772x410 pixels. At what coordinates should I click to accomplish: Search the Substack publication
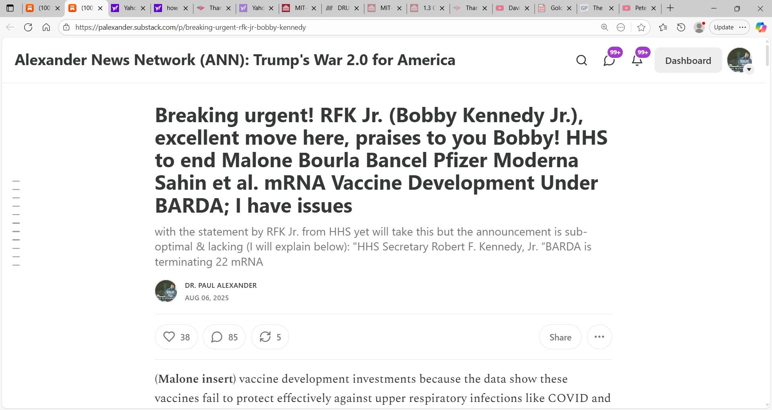click(x=581, y=60)
